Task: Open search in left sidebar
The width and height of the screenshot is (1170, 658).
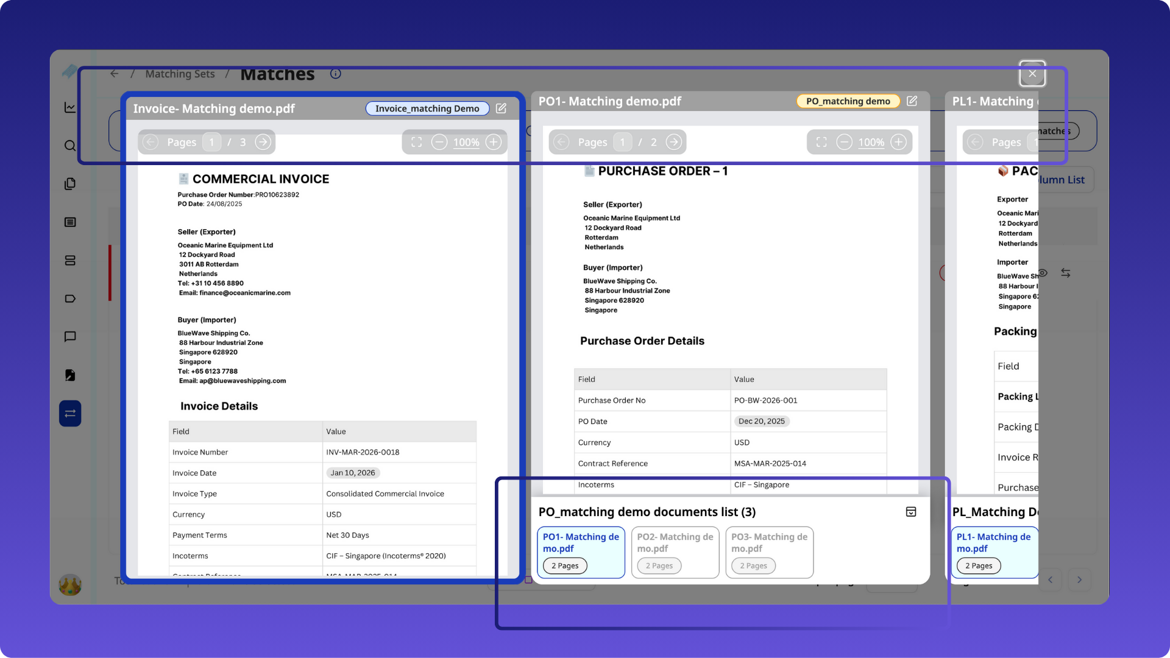Action: point(70,146)
